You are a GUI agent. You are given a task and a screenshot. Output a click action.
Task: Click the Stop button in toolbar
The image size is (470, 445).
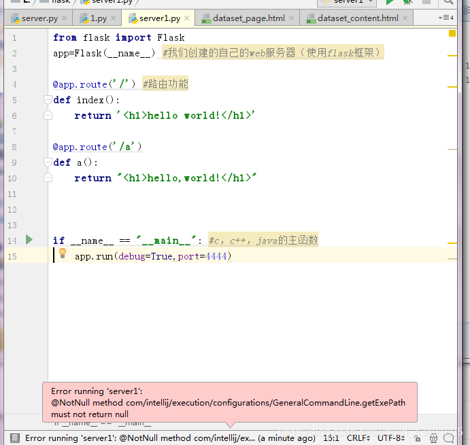(x=426, y=2)
